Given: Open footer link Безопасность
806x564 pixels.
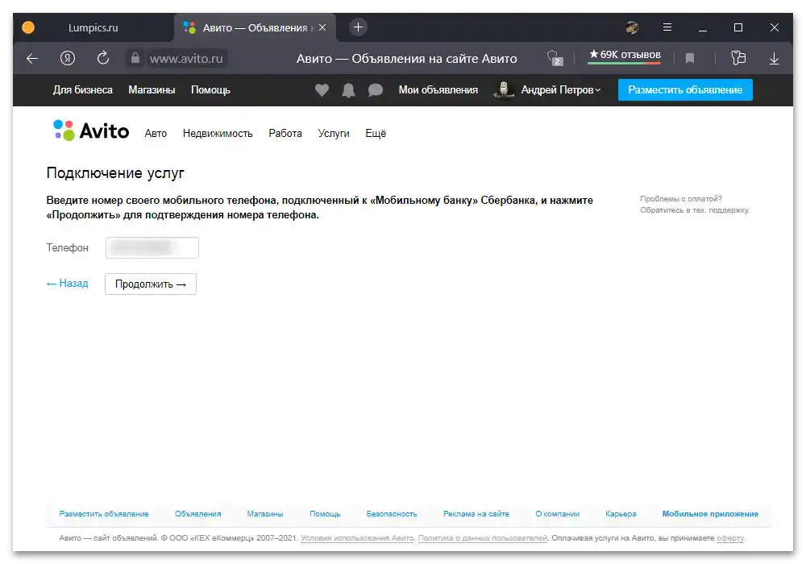Looking at the screenshot, I should point(392,514).
